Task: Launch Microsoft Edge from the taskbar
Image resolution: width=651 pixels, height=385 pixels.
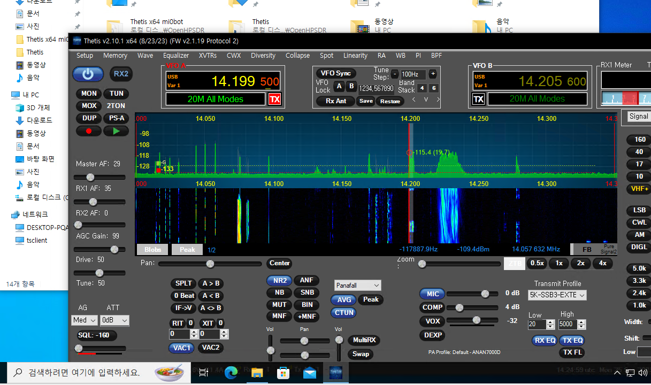Action: click(231, 373)
